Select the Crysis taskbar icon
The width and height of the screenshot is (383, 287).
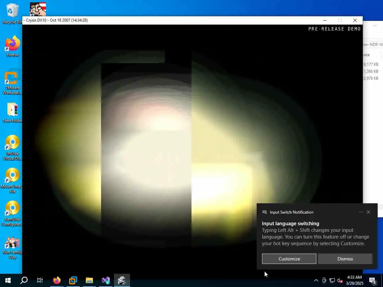pos(122,280)
